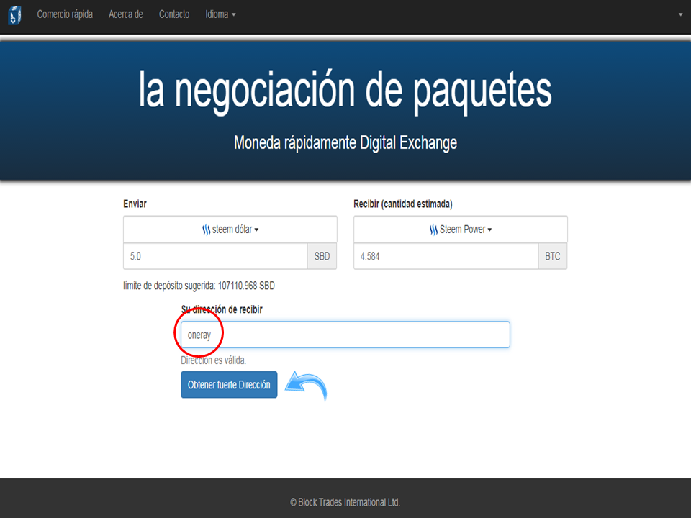
Task: Edit the 5.0 send amount field
Action: (215, 256)
